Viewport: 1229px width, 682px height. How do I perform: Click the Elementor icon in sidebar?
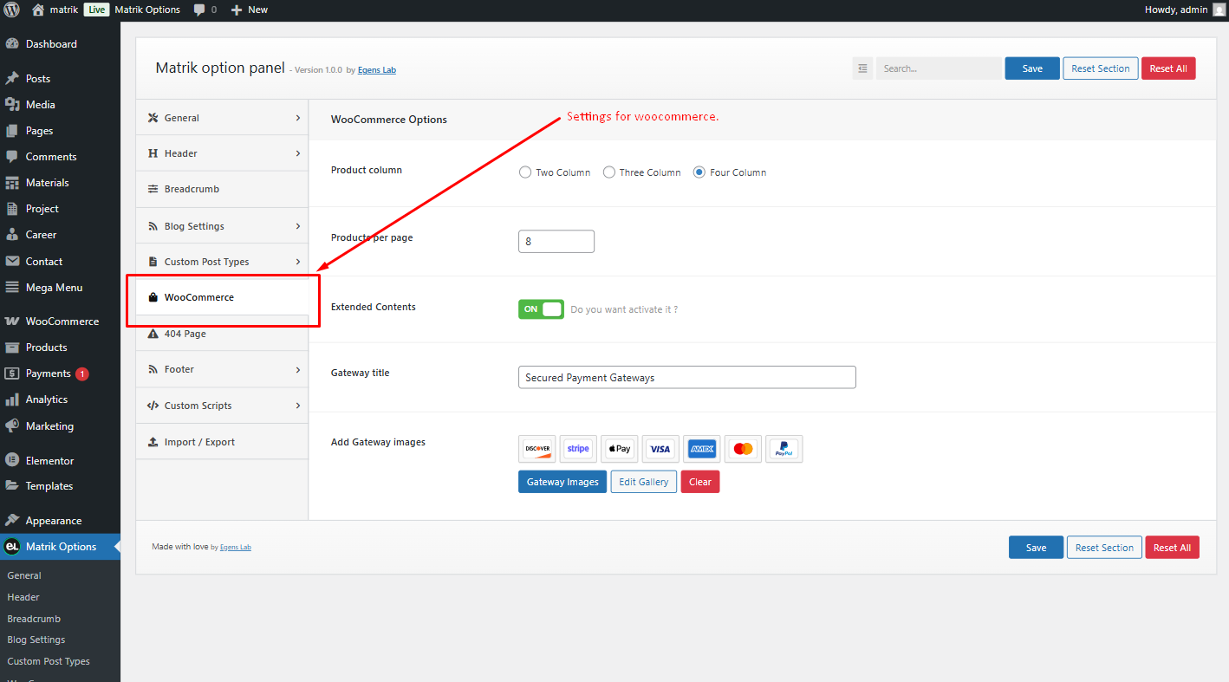(x=12, y=461)
